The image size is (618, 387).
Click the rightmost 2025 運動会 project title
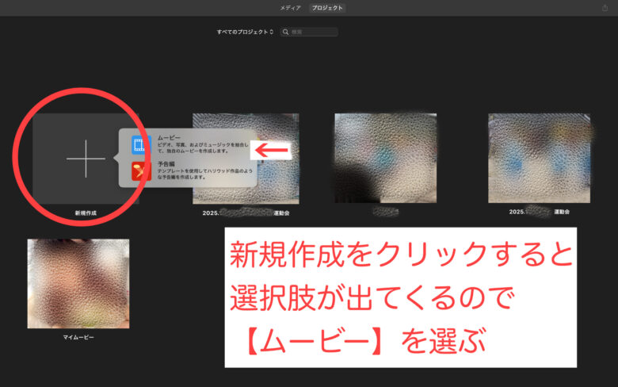click(x=539, y=213)
